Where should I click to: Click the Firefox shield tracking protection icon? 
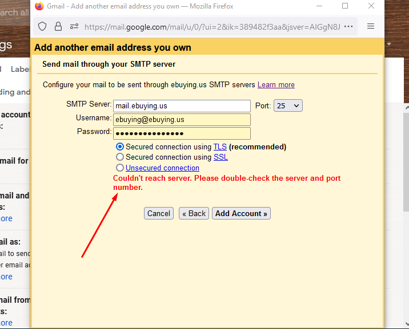[x=42, y=27]
